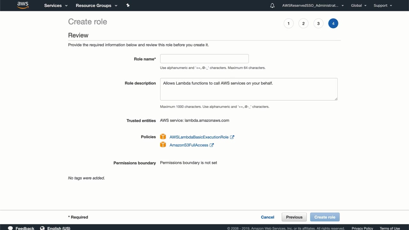Click the Previous button
This screenshot has width=409, height=230.
coord(294,217)
